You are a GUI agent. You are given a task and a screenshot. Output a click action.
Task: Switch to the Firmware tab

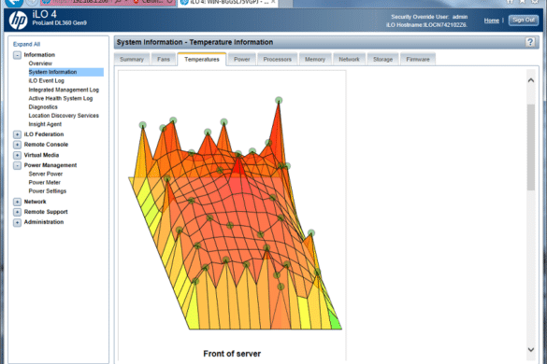[x=418, y=59]
